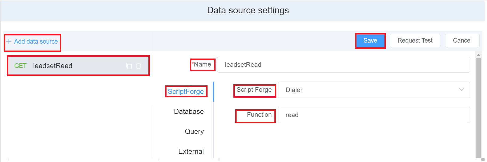
Task: Click into the Function field with read
Action: click(x=374, y=115)
